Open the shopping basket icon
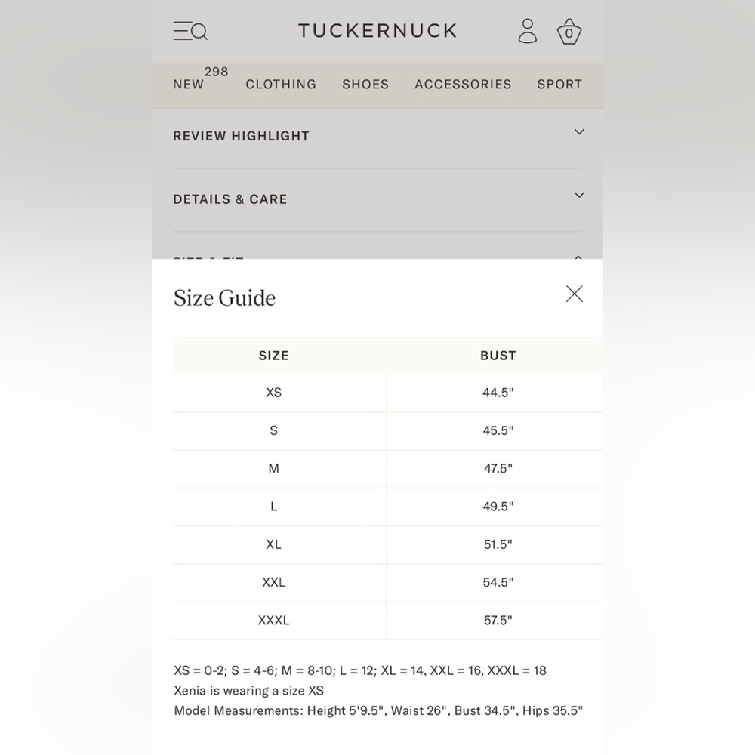Screen dimensions: 755x755 pyautogui.click(x=569, y=32)
